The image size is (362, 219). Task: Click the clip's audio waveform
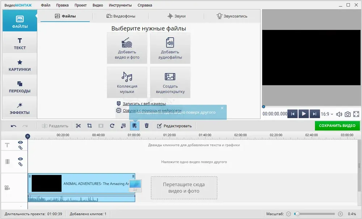[x=81, y=198]
